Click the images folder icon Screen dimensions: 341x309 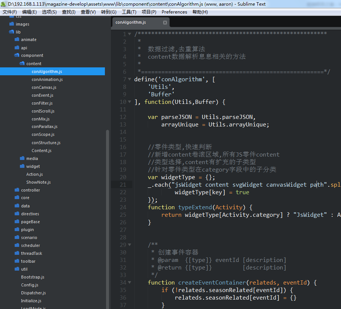click(12, 24)
